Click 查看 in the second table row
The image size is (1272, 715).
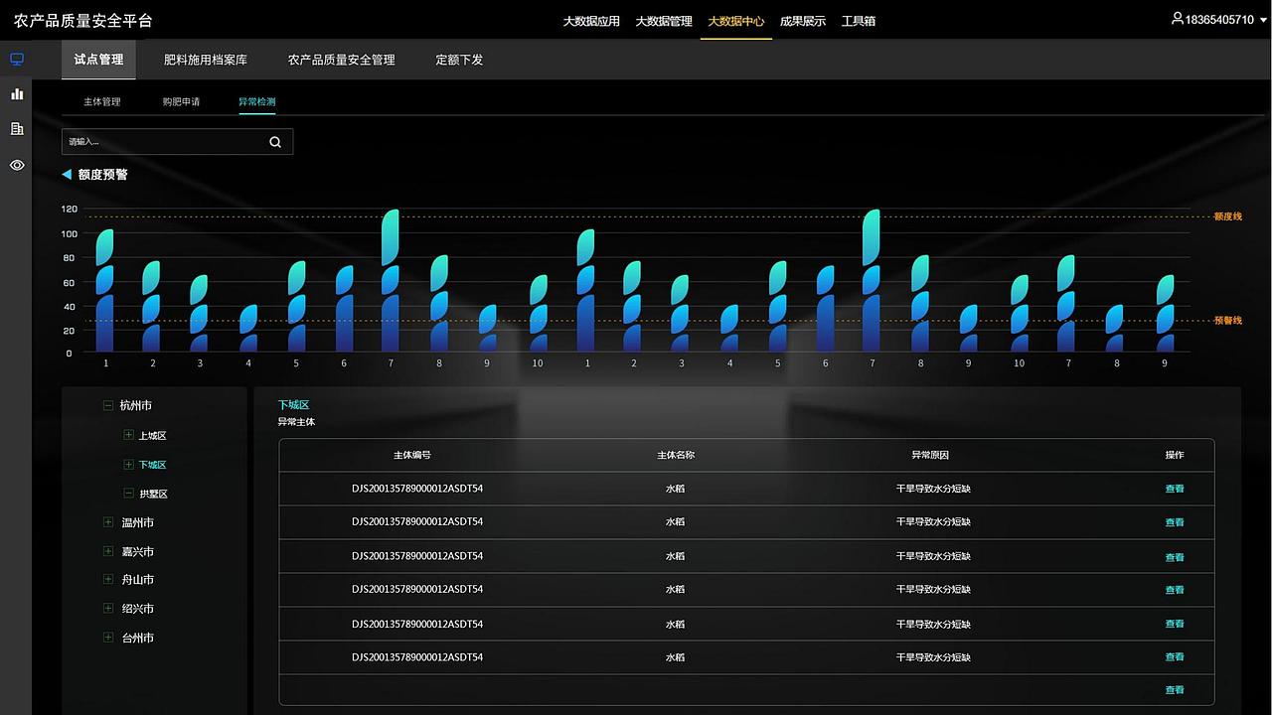click(x=1175, y=522)
